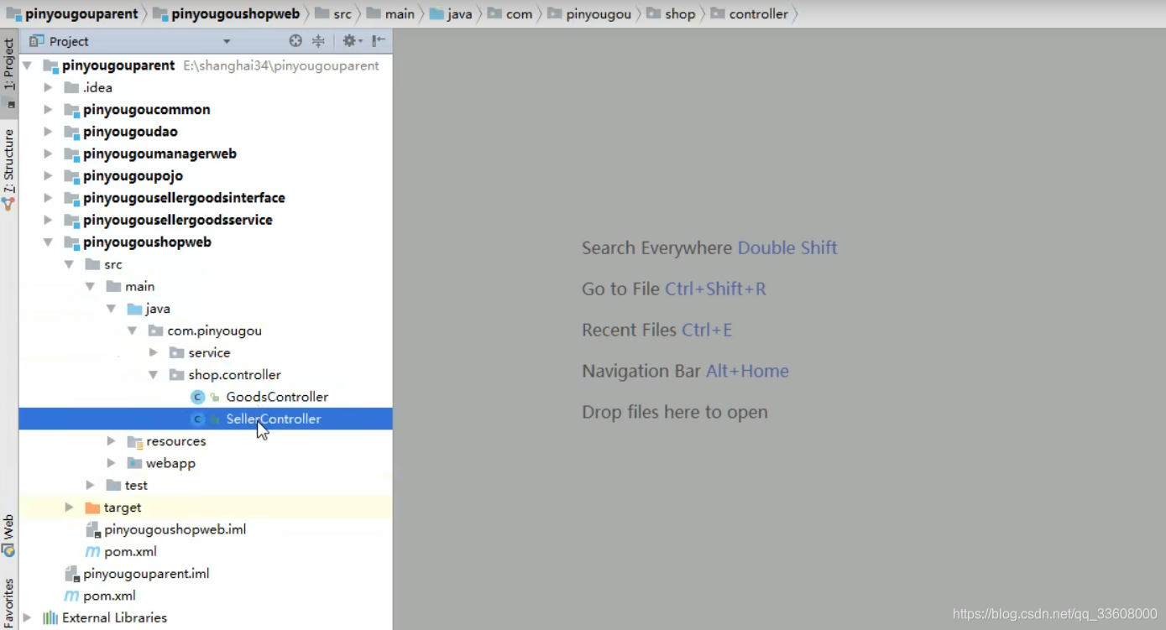Expand the pinyougoucommon module arrow
This screenshot has height=630, width=1166.
[x=48, y=109]
